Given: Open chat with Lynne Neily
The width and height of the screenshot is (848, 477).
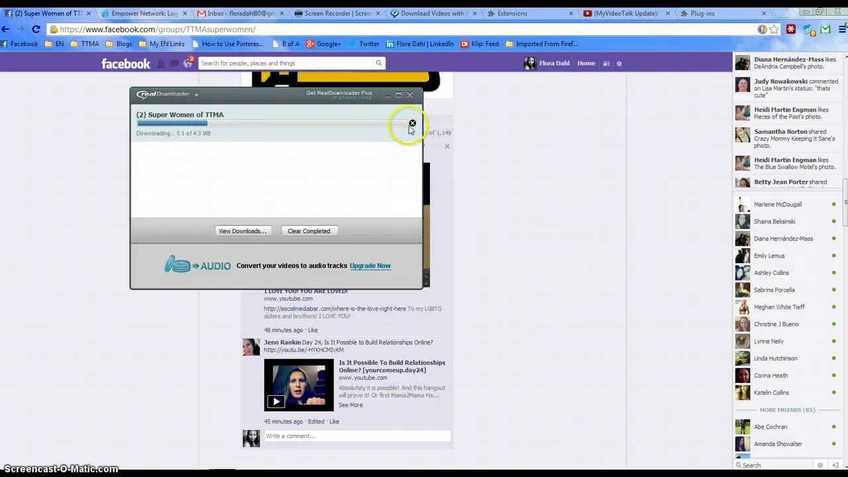Looking at the screenshot, I should [x=786, y=341].
